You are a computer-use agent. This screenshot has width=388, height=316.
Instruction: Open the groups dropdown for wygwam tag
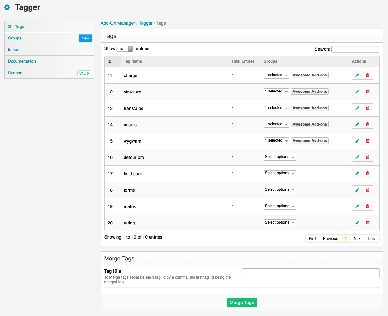pyautogui.click(x=276, y=141)
